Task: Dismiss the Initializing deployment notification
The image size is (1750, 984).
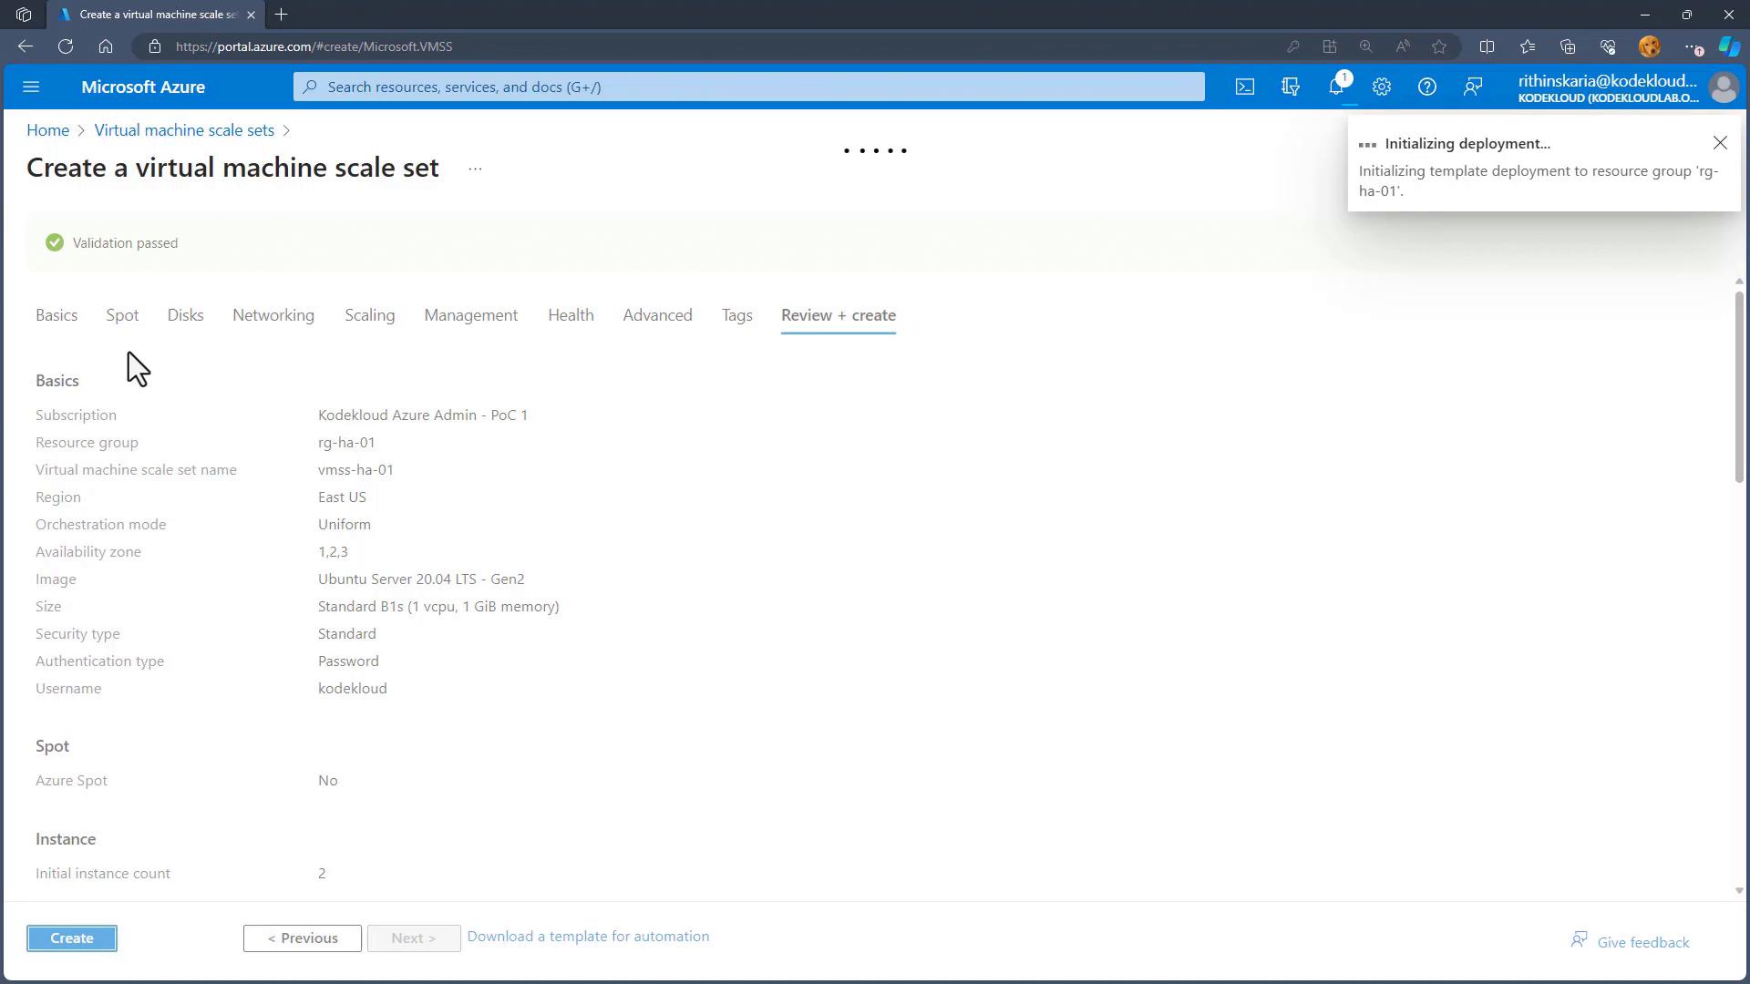Action: 1720,143
